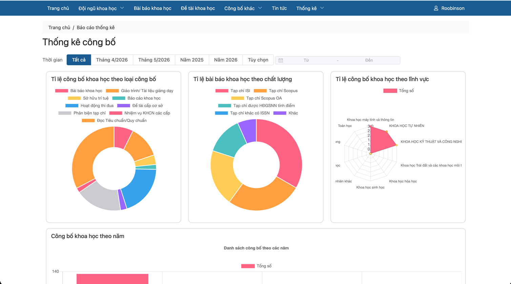Click the calendar icon in the date range field

pos(281,60)
